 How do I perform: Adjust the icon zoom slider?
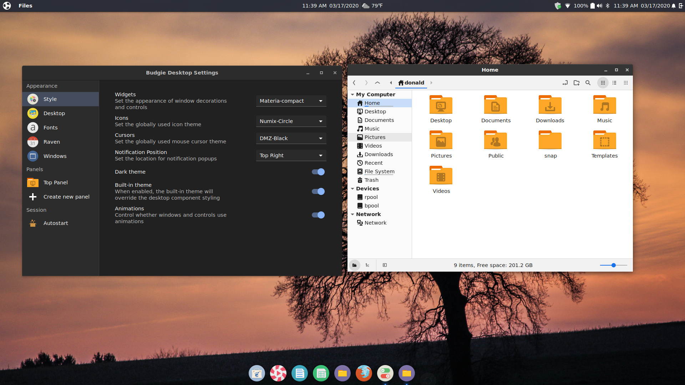(x=613, y=265)
